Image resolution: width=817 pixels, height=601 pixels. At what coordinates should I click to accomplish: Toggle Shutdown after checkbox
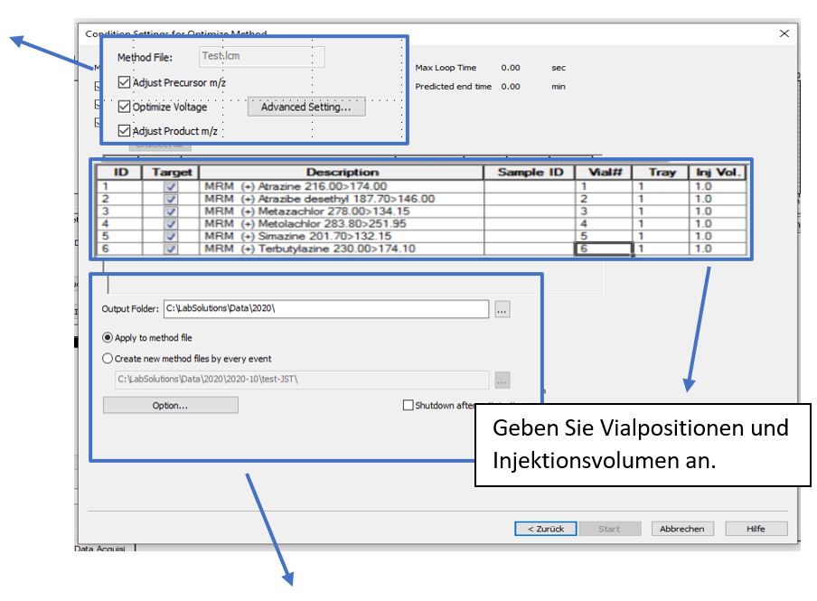[x=408, y=405]
